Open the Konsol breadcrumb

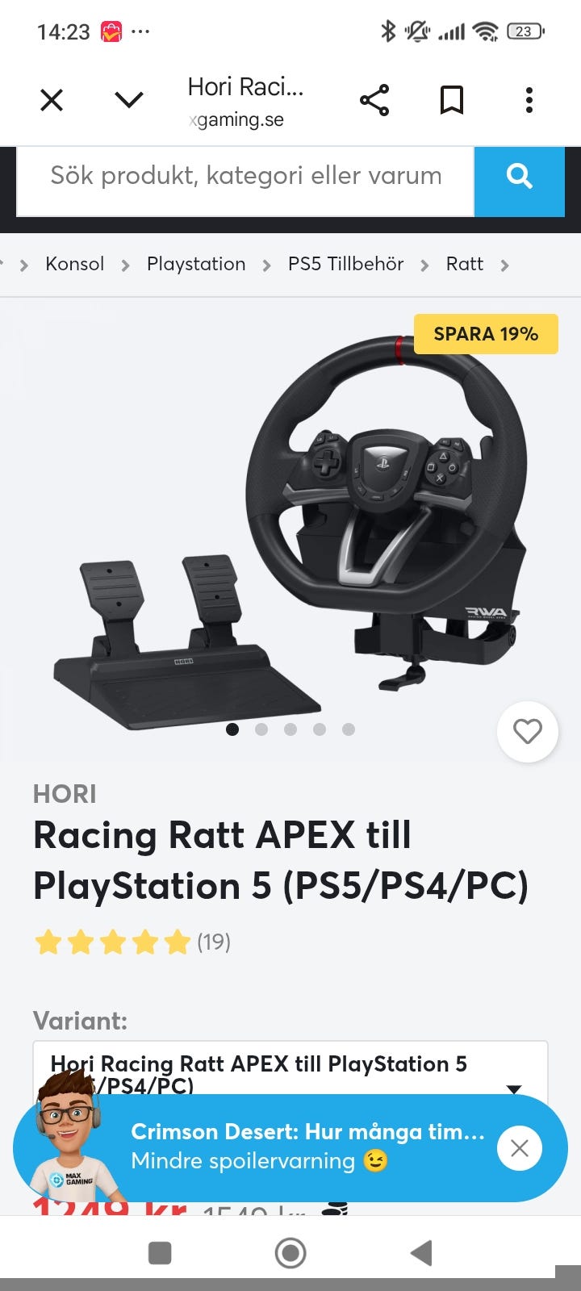pos(75,264)
